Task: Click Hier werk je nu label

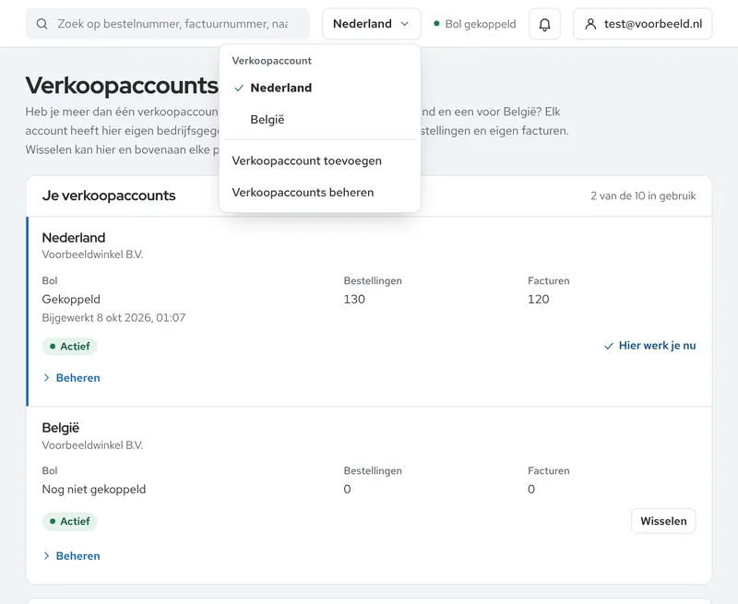Action: click(657, 346)
